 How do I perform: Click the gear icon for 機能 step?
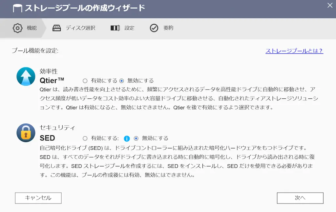17,28
